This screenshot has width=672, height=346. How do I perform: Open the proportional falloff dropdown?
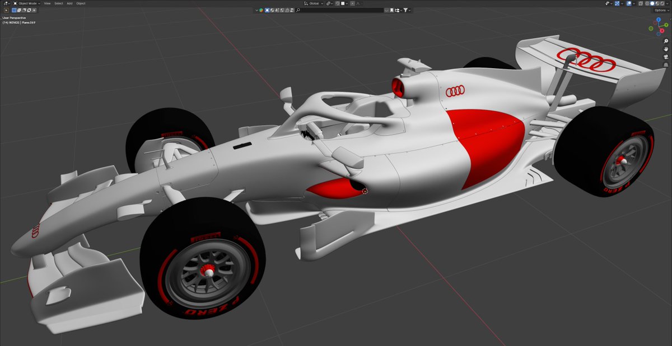(359, 3)
